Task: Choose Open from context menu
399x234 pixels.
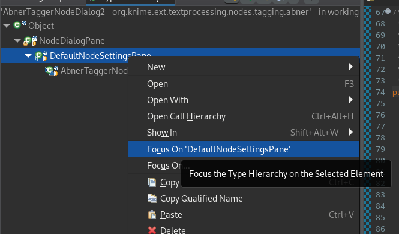Action: (244, 83)
